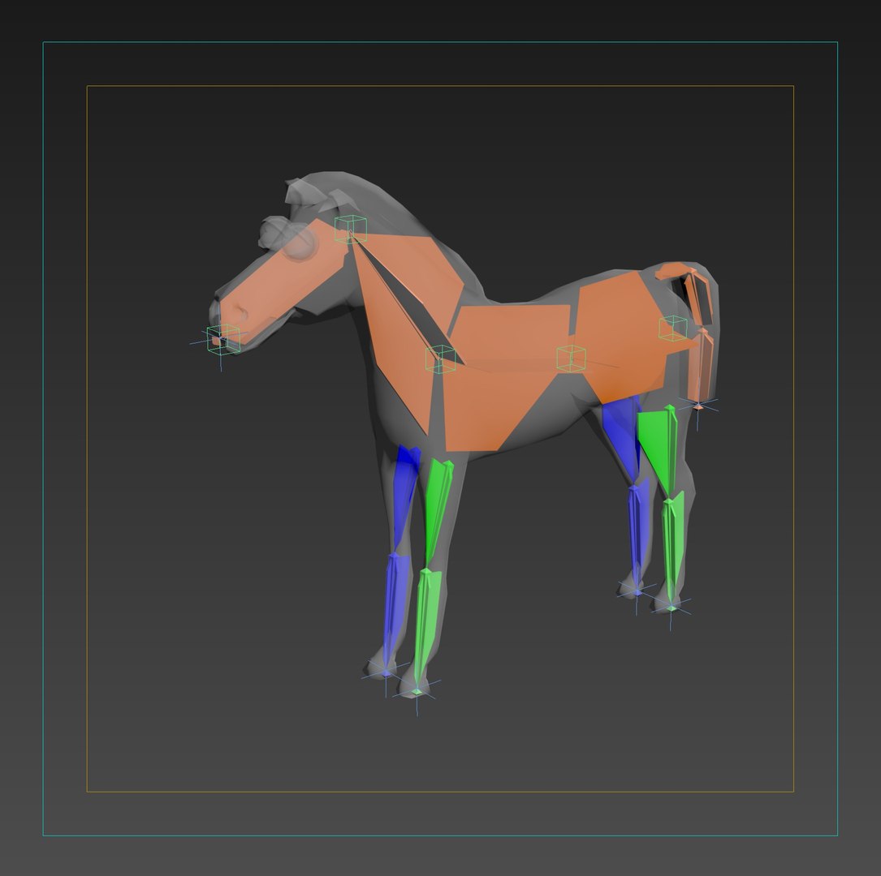Select the green helper box at the horse's muzzle
881x876 pixels.
point(223,339)
